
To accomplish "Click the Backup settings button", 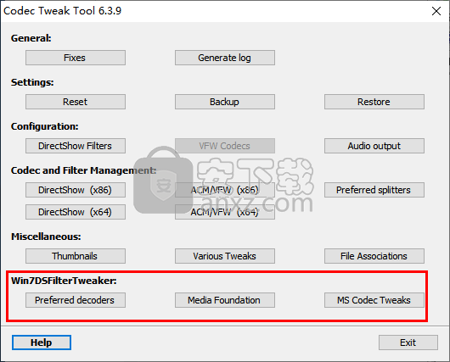I will [x=225, y=102].
